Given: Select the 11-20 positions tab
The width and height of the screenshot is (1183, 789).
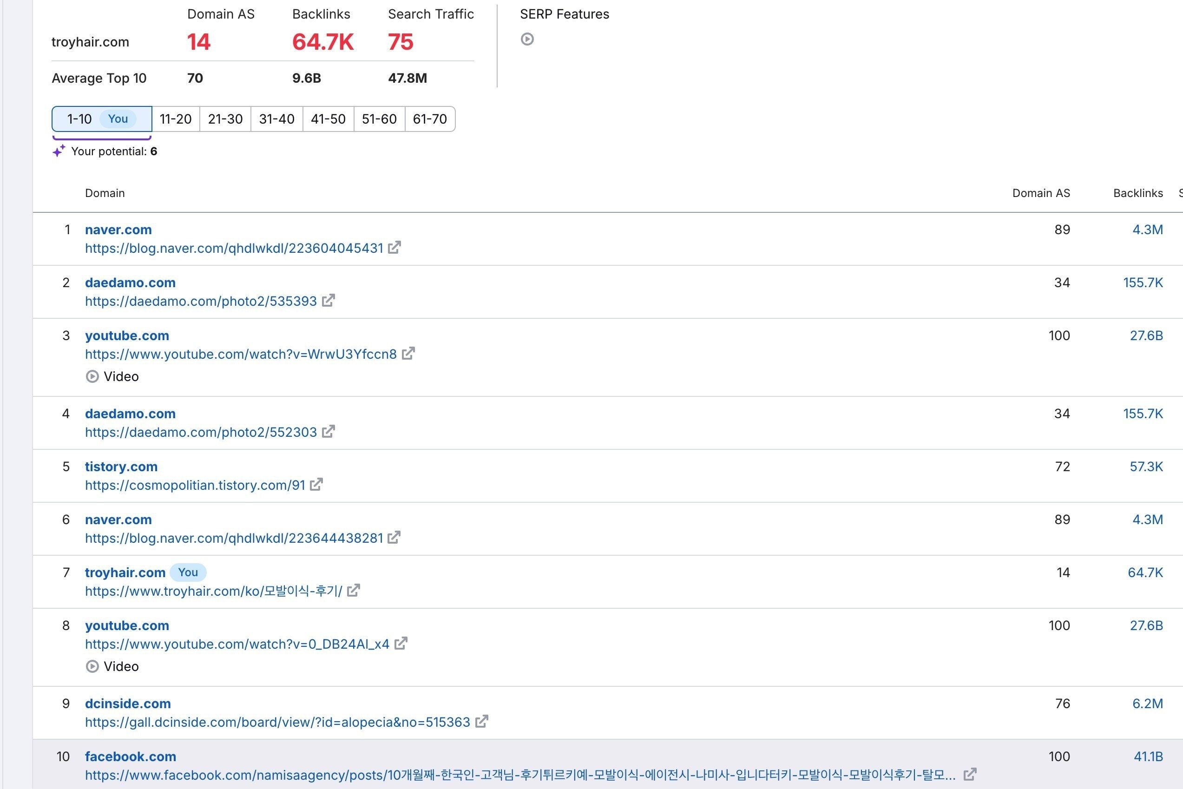Looking at the screenshot, I should tap(175, 119).
